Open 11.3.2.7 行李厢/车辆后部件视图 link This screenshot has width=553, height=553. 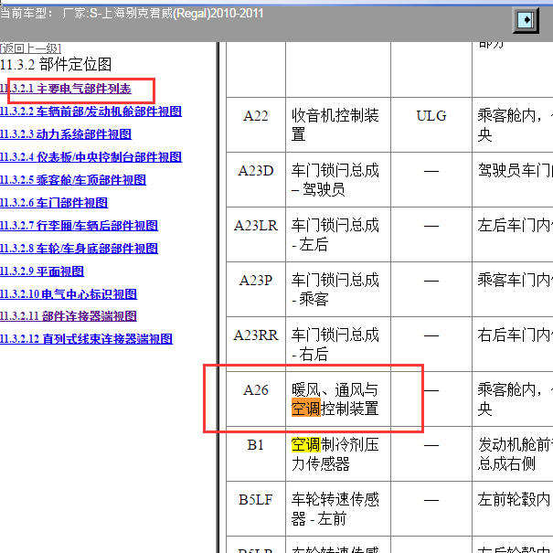click(79, 226)
